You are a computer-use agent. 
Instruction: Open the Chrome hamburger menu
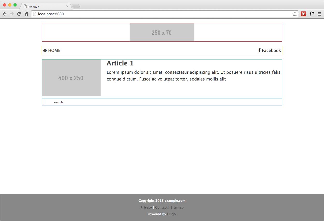pos(319,14)
